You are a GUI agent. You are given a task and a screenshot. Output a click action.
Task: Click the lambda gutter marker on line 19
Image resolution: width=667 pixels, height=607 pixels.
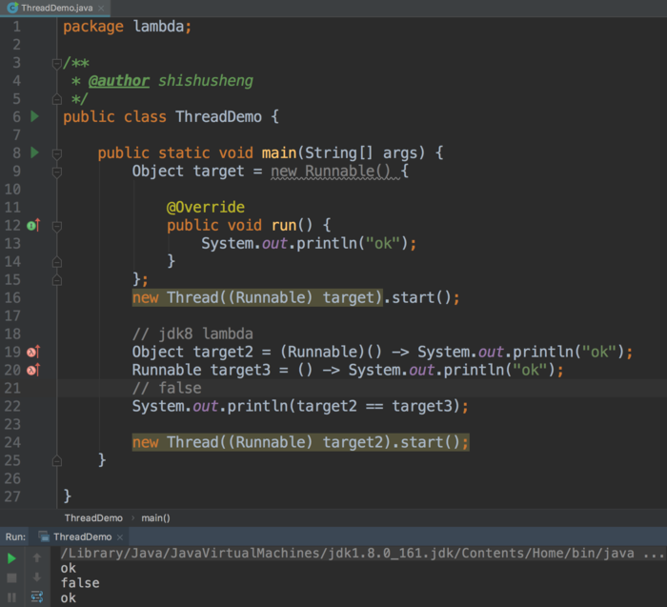point(33,352)
